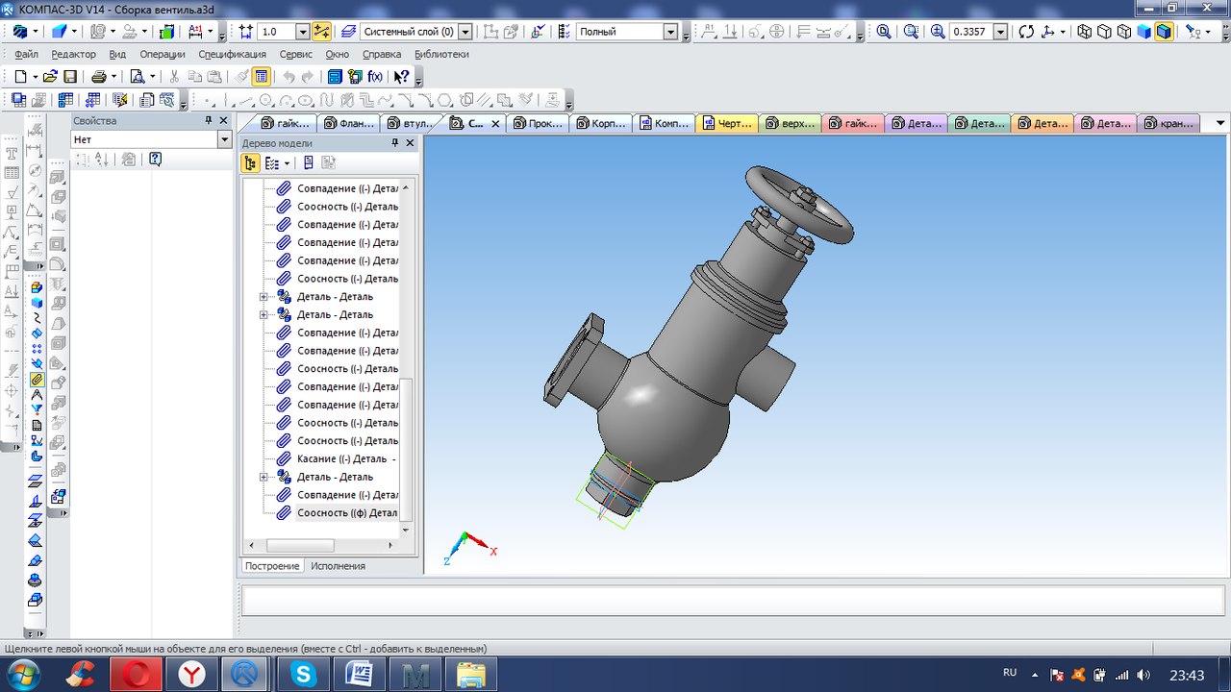Toggle the orthogonal drawing mode button

click(x=321, y=32)
